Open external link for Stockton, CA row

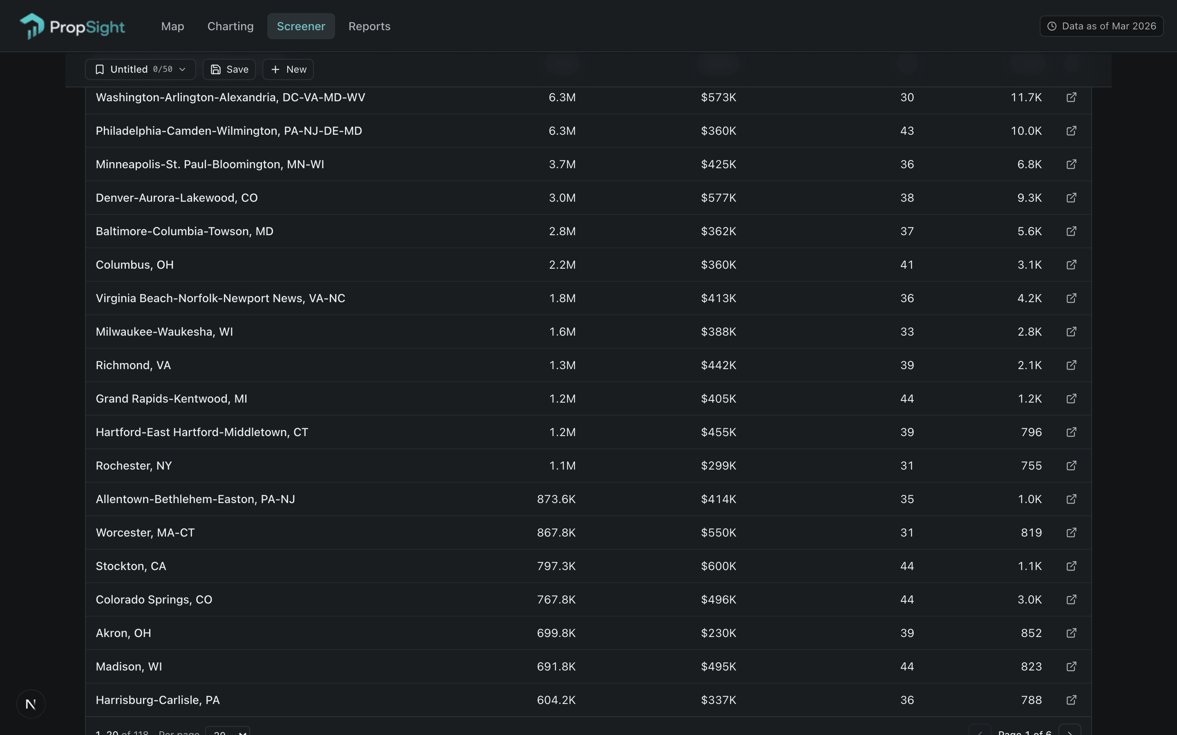point(1071,566)
